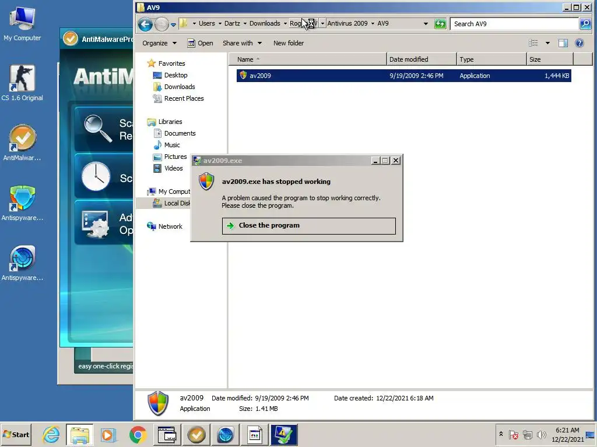This screenshot has width=597, height=447.
Task: Open My Computer desktop icon
Action: pos(22,23)
